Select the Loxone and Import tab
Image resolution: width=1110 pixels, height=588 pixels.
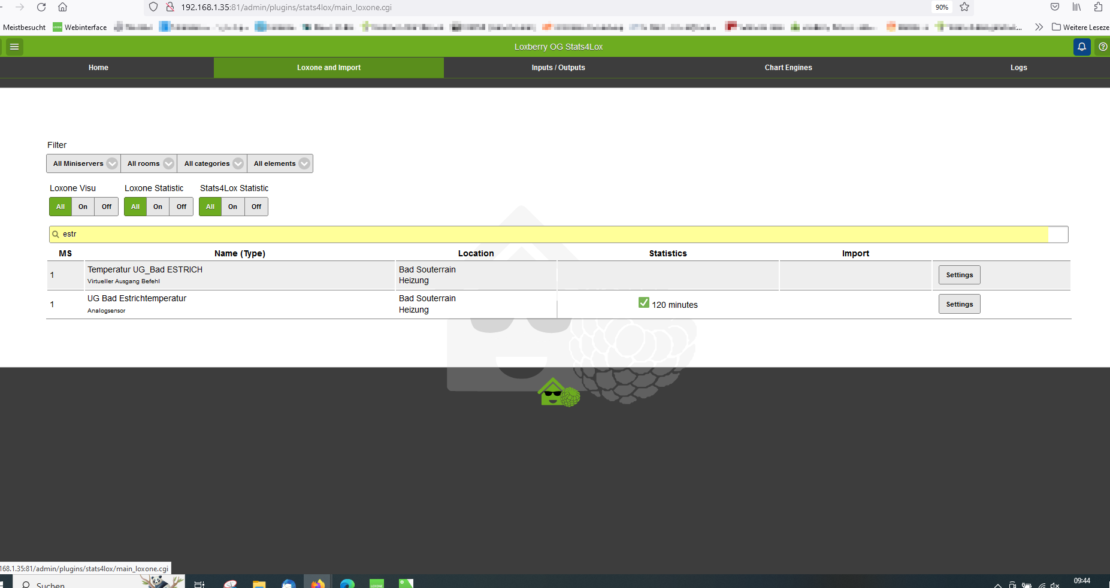329,68
